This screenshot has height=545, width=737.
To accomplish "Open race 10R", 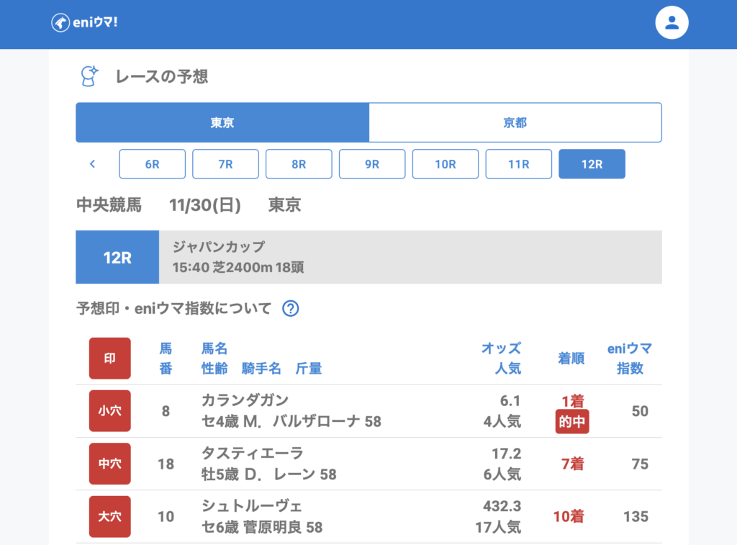I will 446,164.
